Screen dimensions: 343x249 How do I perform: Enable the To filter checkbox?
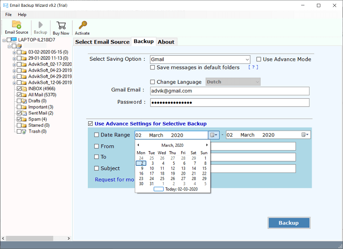[x=97, y=157]
